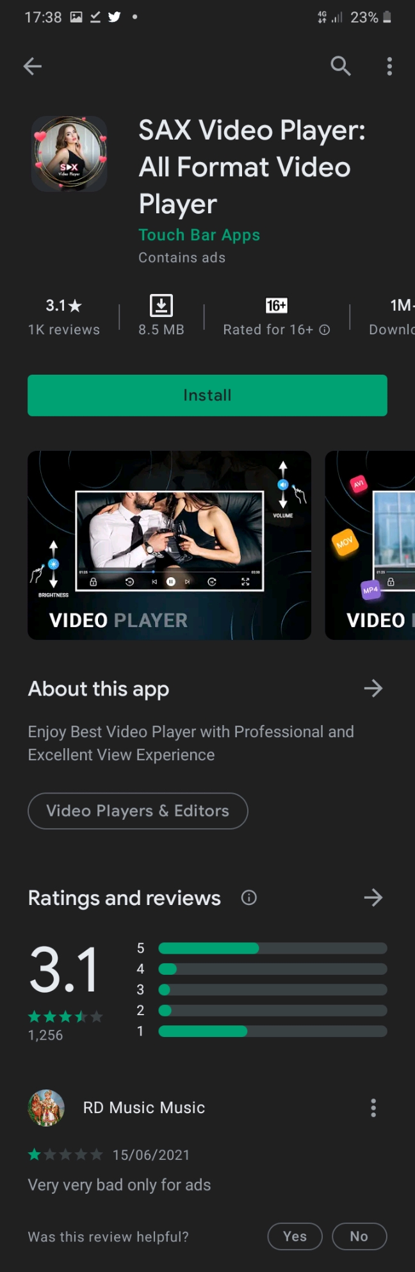415x1272 pixels.
Task: Open the first Video Player screenshot
Action: coord(169,545)
